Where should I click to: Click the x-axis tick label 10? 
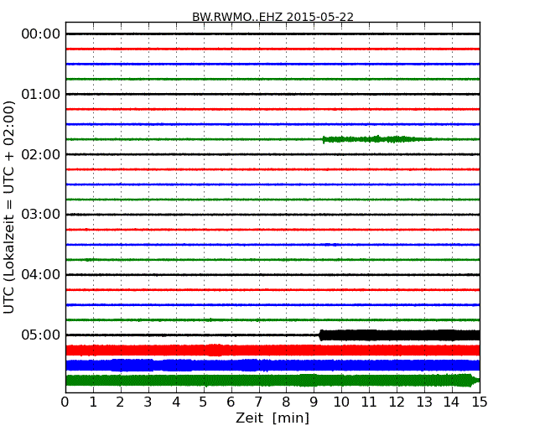coord(341,402)
